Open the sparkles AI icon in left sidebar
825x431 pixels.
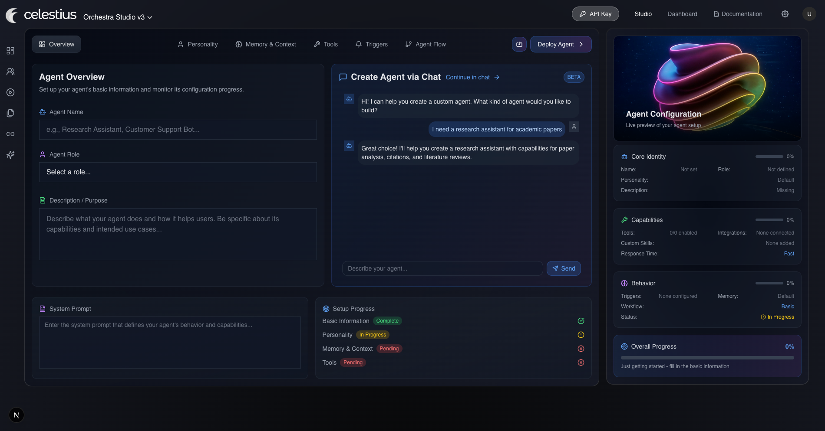click(x=10, y=155)
